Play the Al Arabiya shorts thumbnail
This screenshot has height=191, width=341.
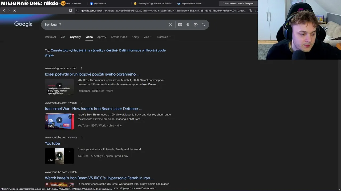coord(59,156)
